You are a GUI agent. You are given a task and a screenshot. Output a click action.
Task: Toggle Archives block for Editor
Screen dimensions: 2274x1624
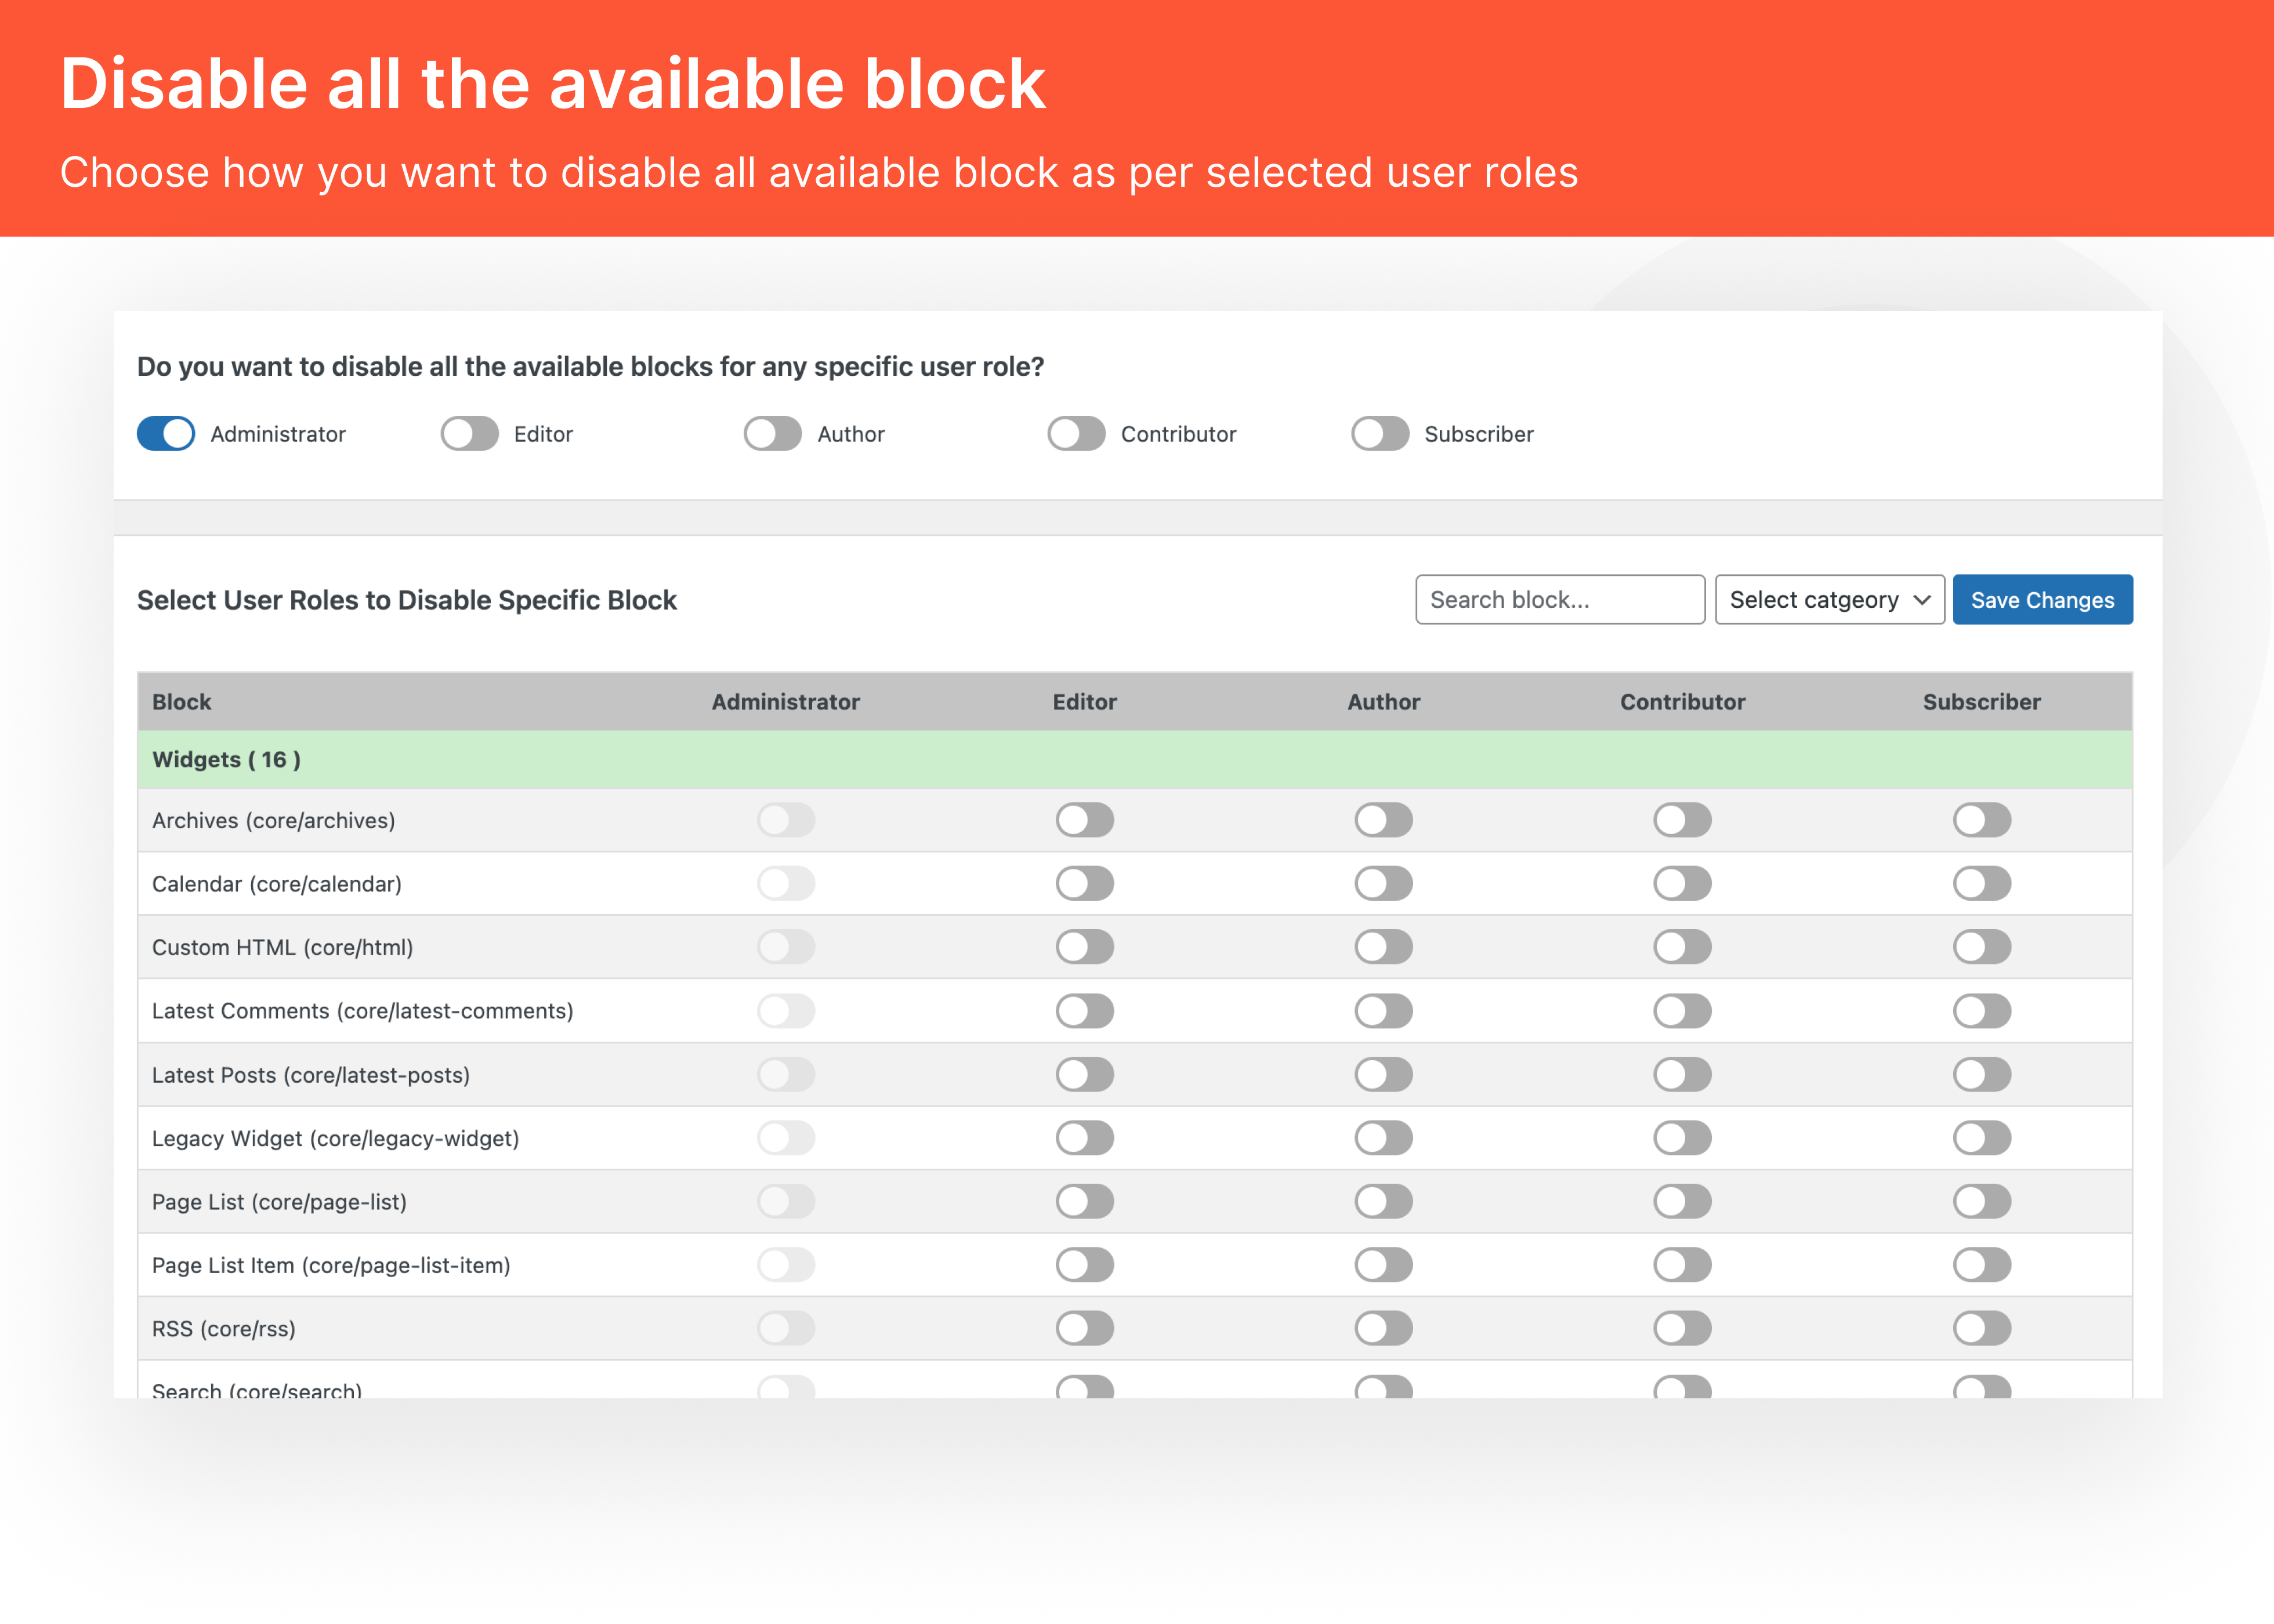point(1085,821)
